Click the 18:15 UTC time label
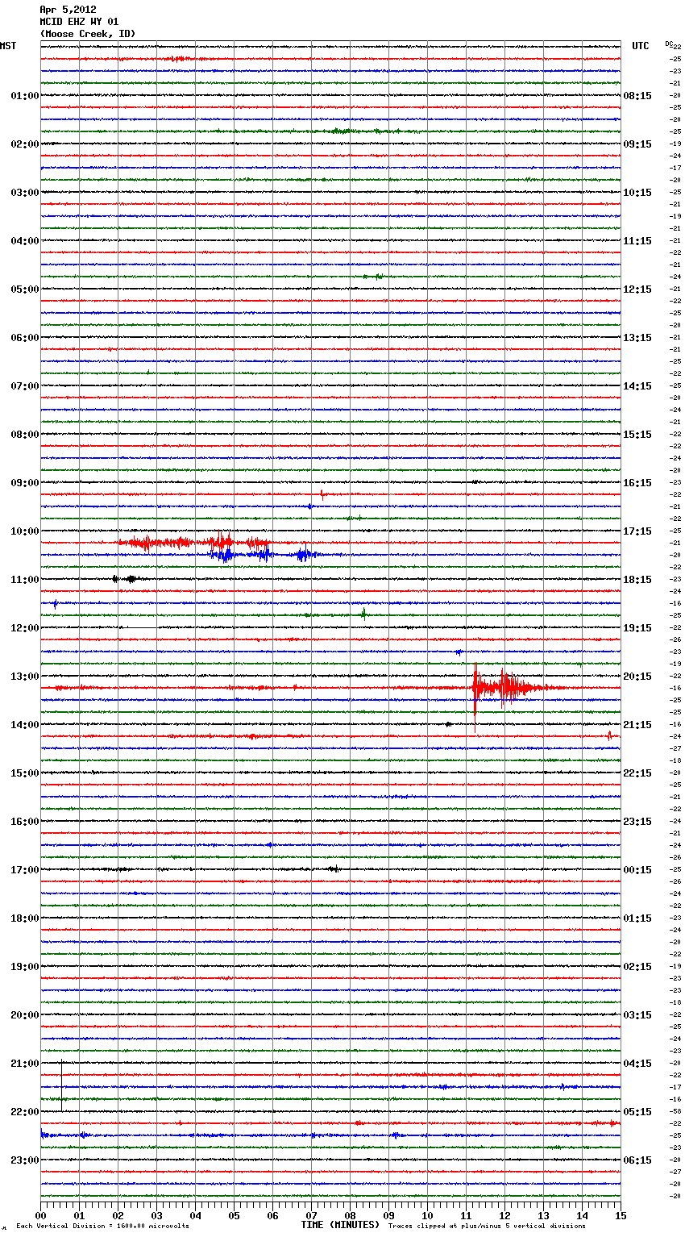Screen dimensions: 685x1237 point(637,580)
